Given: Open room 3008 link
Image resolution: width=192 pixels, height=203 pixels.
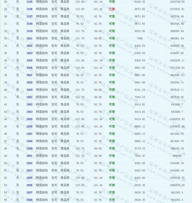Looking at the screenshot, I should pos(29,82).
